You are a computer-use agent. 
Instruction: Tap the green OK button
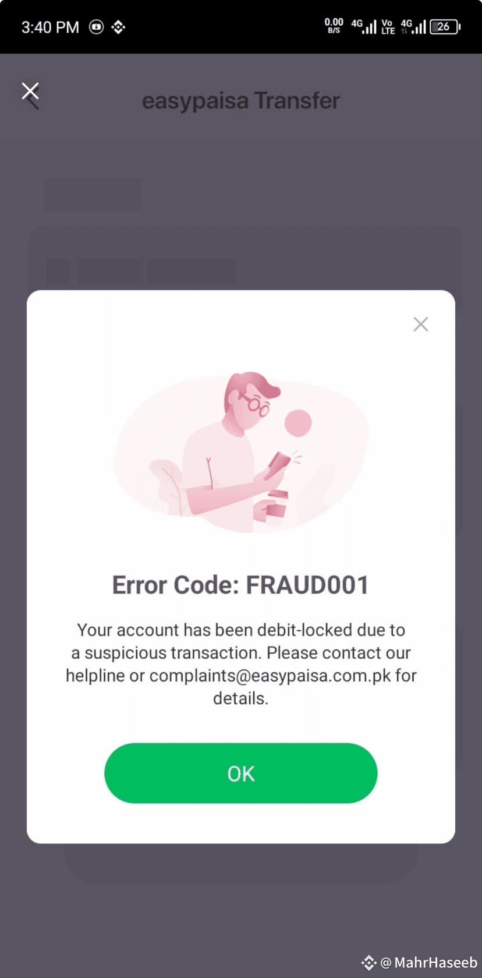click(241, 773)
